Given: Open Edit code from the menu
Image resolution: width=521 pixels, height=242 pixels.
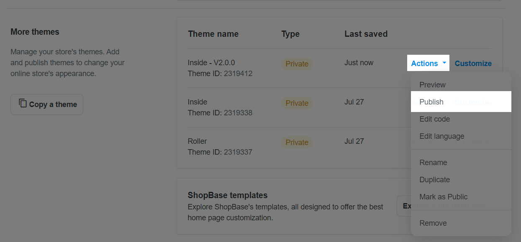Looking at the screenshot, I should tap(434, 119).
